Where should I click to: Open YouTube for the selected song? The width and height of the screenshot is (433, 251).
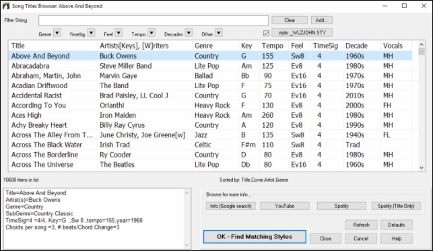click(284, 206)
